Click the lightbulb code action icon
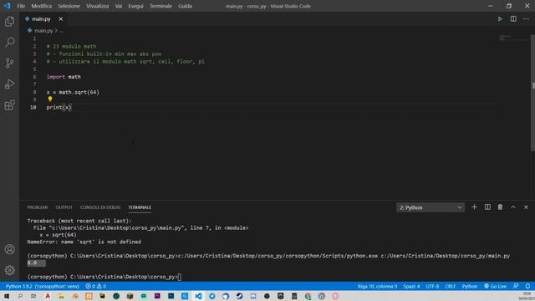 point(50,99)
